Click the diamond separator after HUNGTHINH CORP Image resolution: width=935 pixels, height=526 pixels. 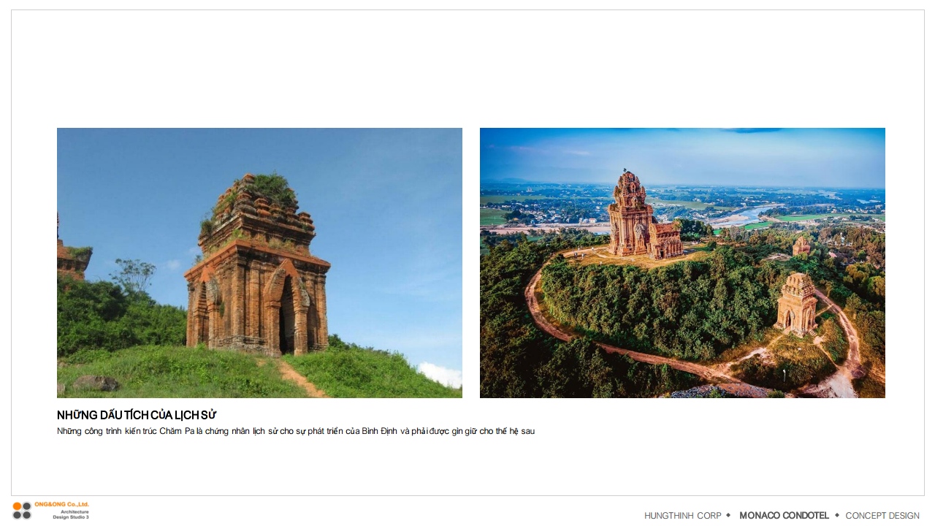tap(728, 515)
